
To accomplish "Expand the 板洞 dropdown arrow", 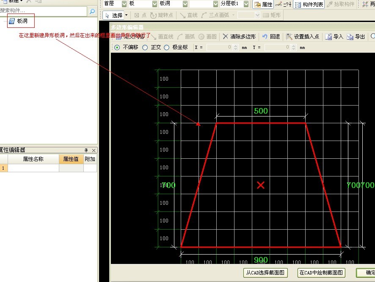I will click(x=185, y=3).
